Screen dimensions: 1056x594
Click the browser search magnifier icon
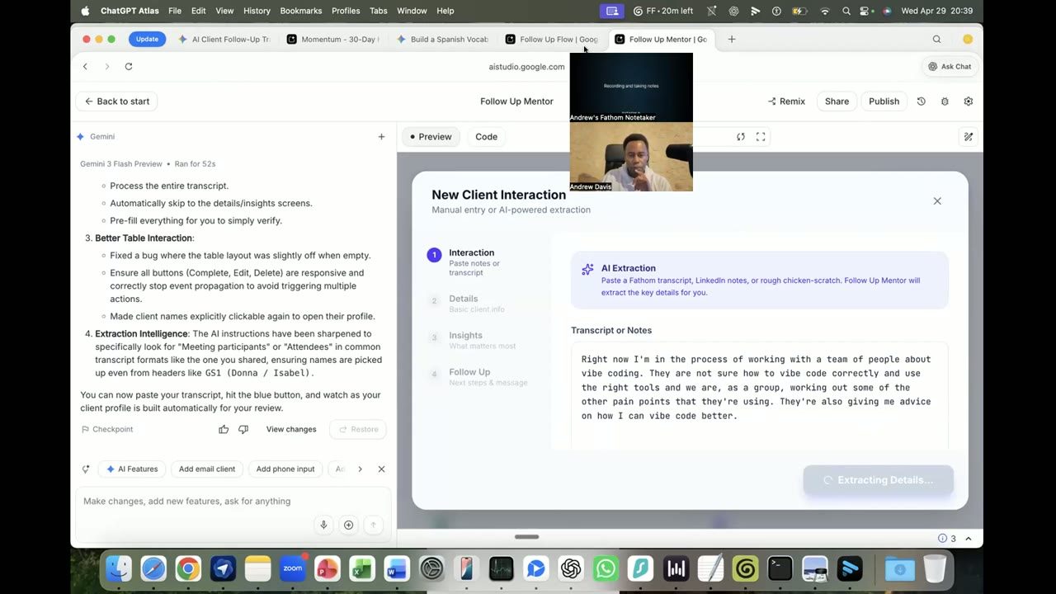[936, 39]
